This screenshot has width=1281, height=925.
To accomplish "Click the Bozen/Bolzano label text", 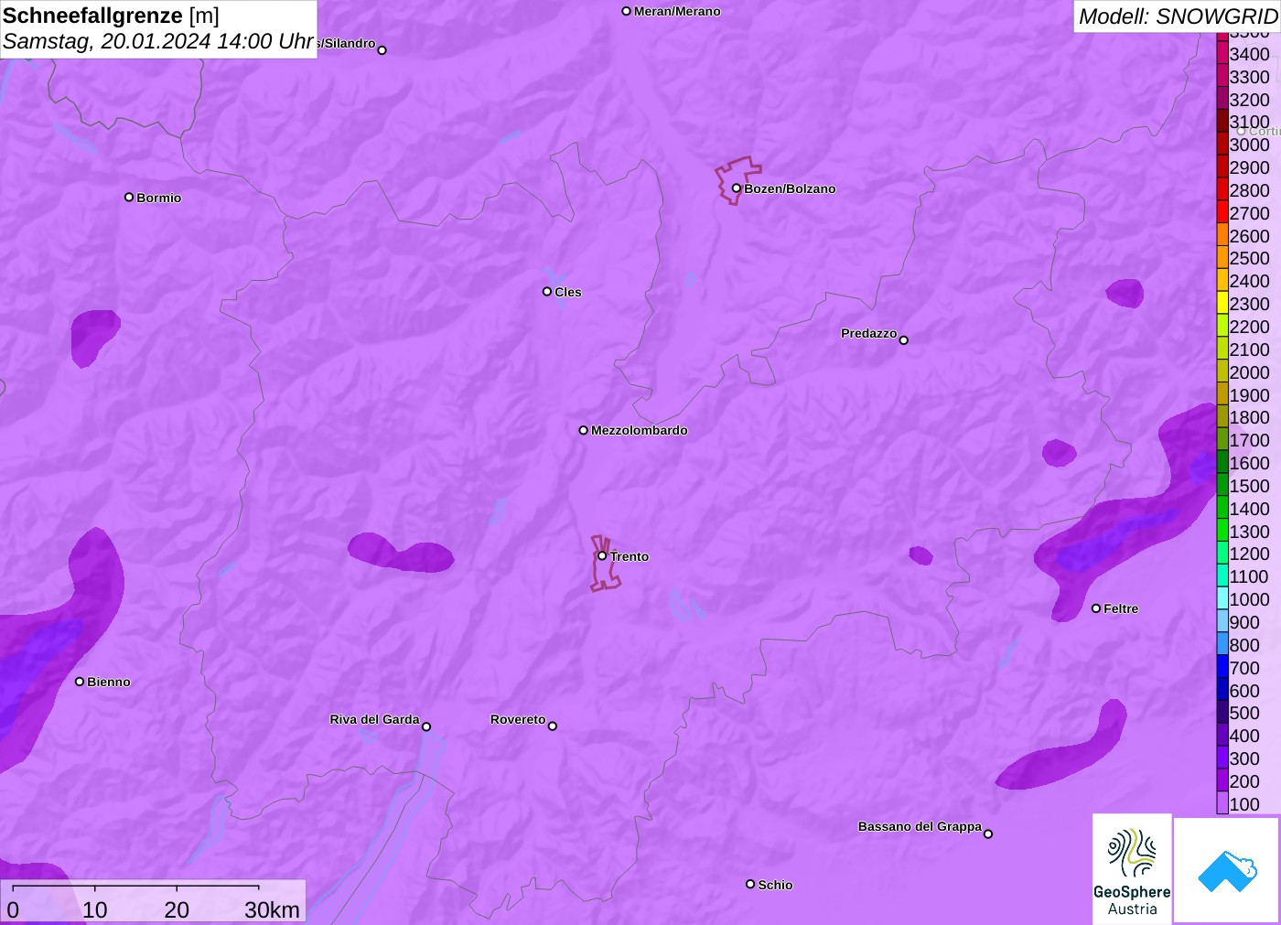I will [x=790, y=188].
